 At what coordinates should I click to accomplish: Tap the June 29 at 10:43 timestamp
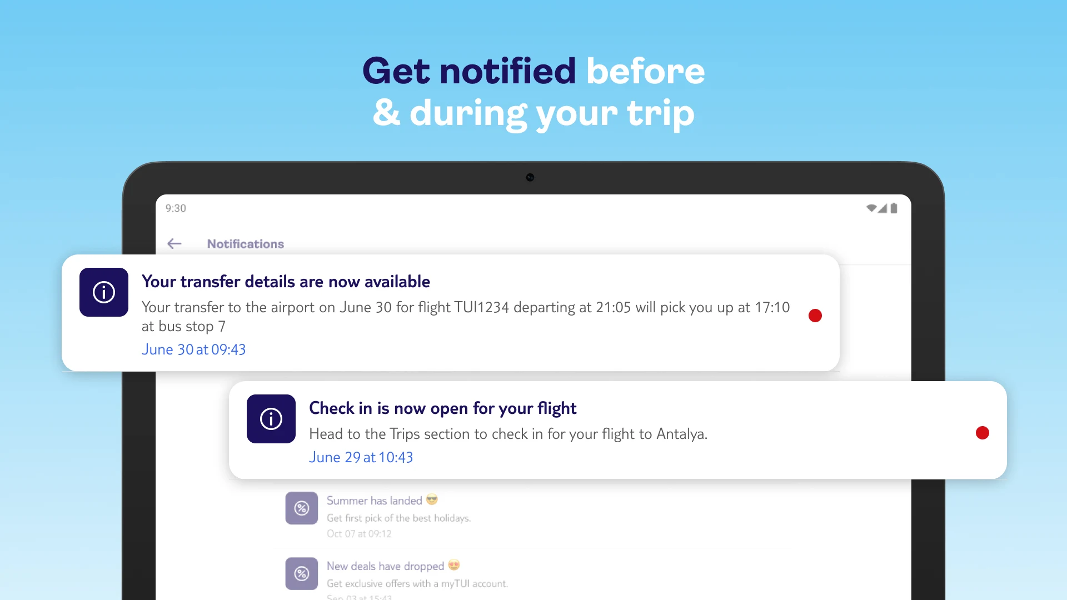click(361, 457)
